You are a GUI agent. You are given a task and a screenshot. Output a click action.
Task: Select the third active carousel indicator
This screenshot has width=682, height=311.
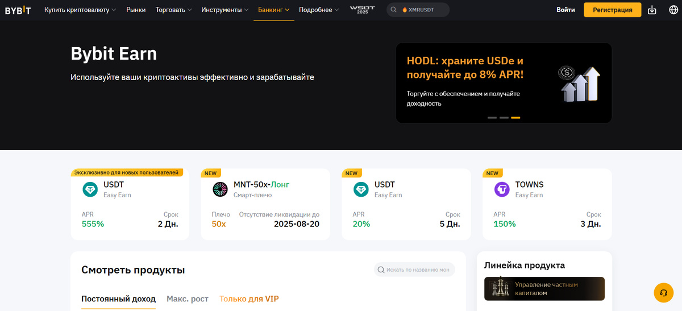click(515, 118)
